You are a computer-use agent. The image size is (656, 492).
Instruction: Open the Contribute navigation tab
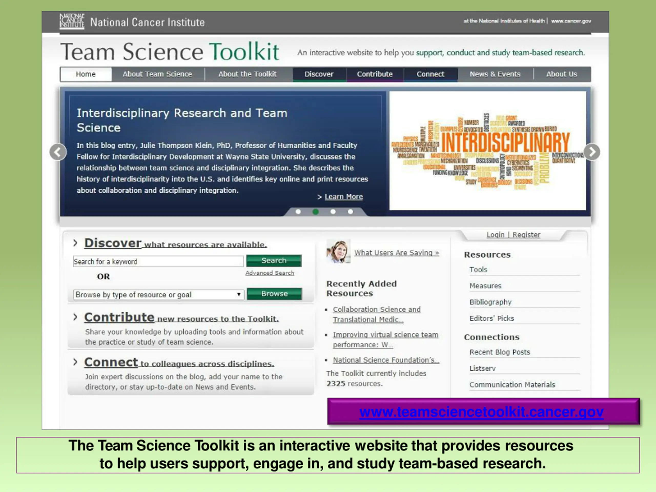375,74
